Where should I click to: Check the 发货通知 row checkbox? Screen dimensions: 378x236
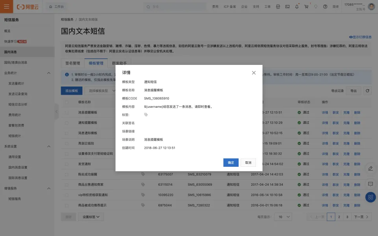tap(67, 164)
